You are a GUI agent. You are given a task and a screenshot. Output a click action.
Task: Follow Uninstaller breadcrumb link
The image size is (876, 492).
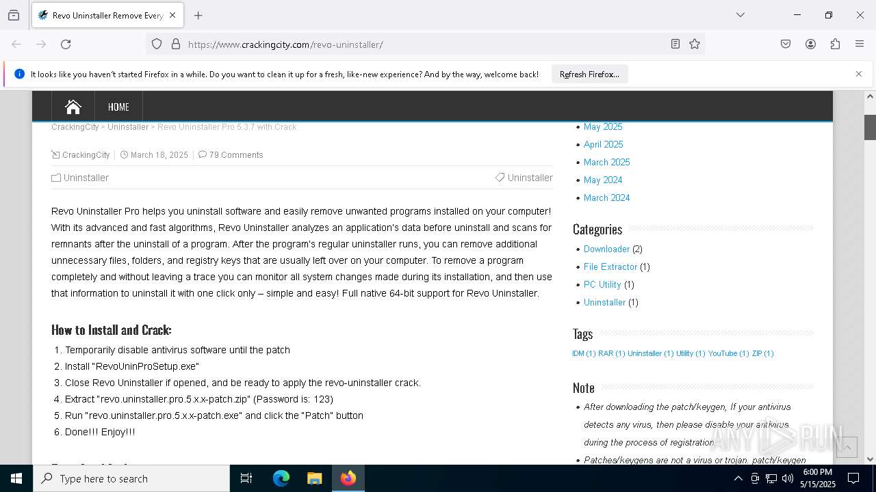click(128, 127)
